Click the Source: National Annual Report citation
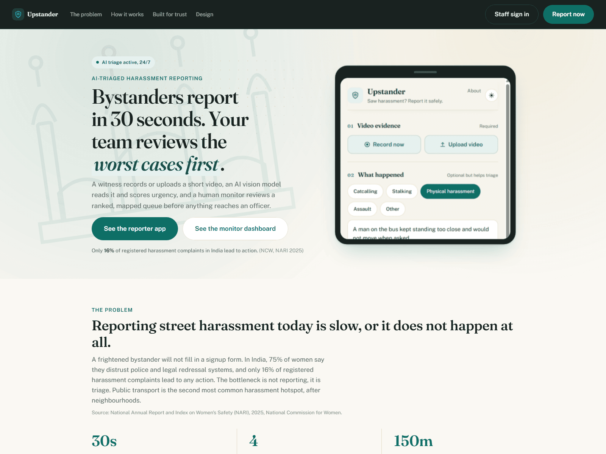The width and height of the screenshot is (606, 454). click(x=217, y=412)
